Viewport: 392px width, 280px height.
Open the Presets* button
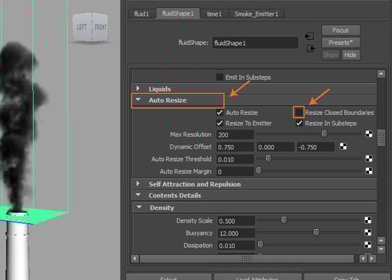341,42
